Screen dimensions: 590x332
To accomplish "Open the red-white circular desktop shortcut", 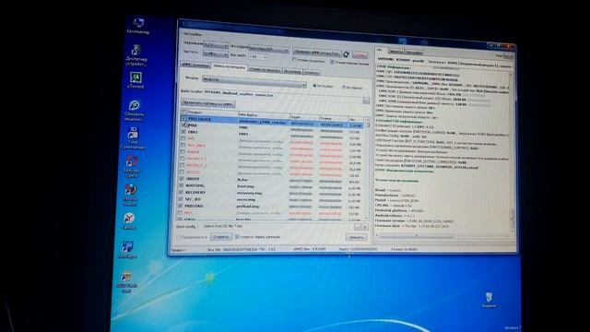I will (x=129, y=221).
